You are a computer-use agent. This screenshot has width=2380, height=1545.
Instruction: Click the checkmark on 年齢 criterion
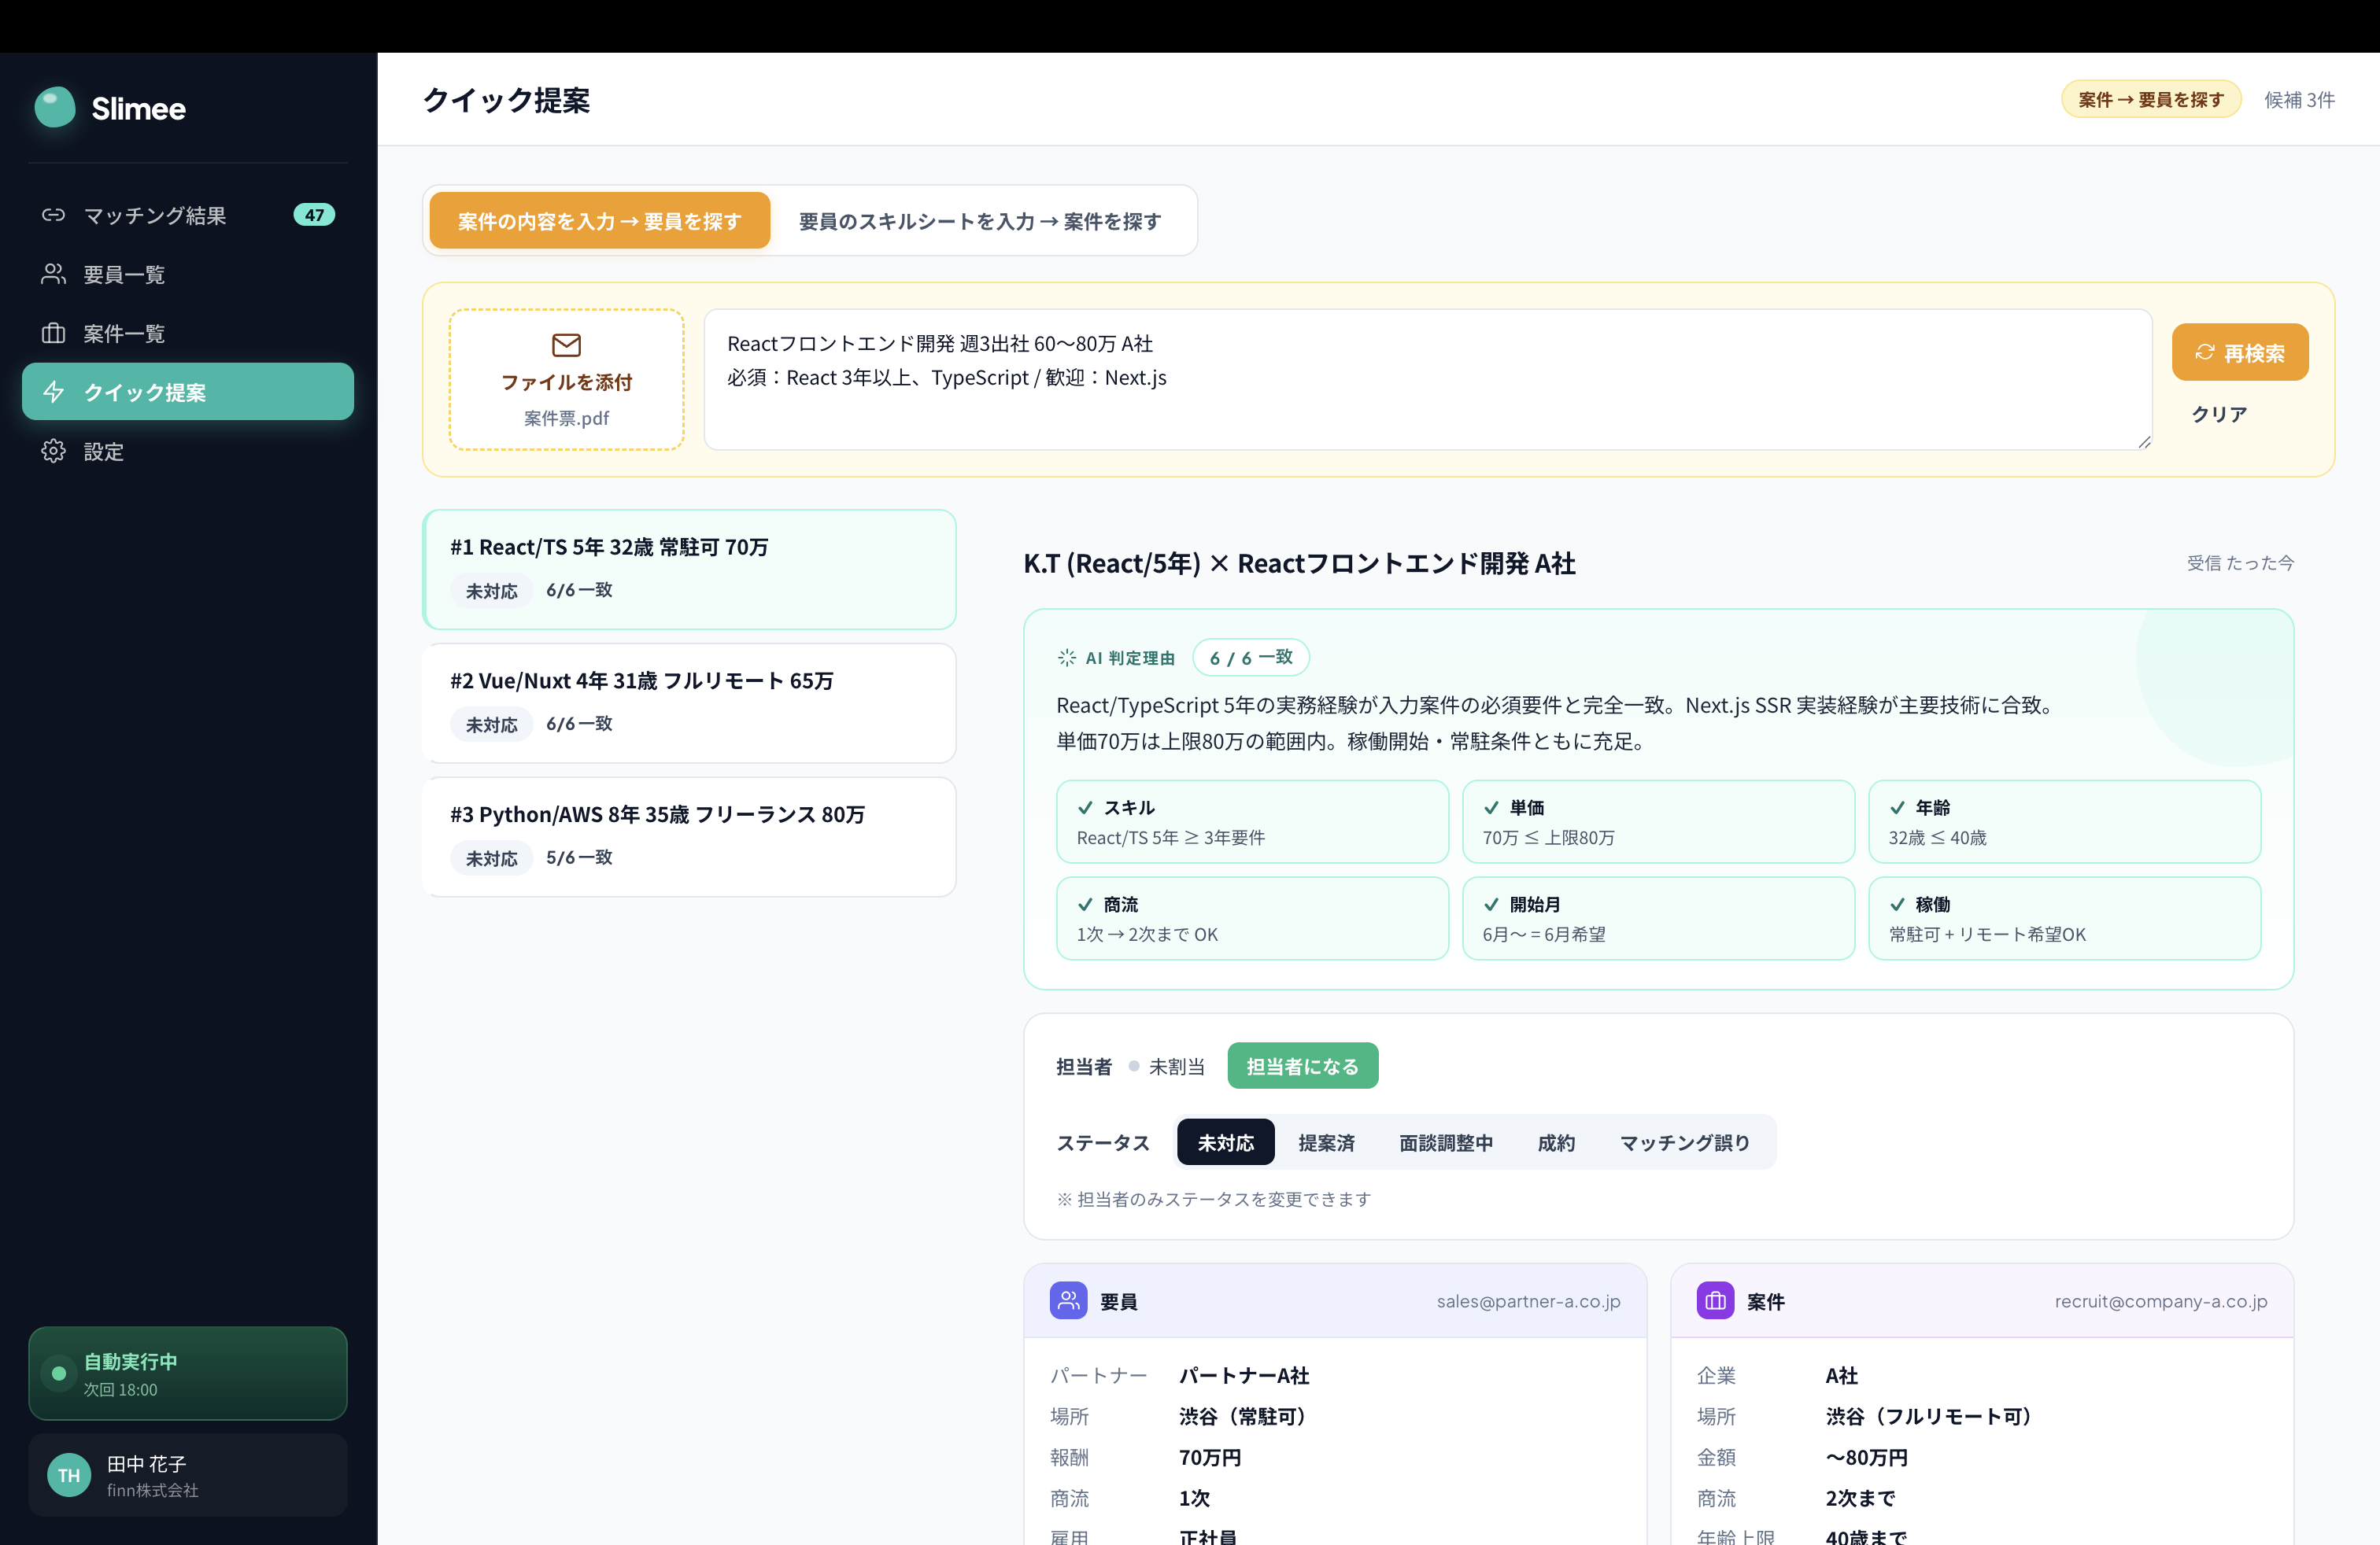click(x=1897, y=807)
